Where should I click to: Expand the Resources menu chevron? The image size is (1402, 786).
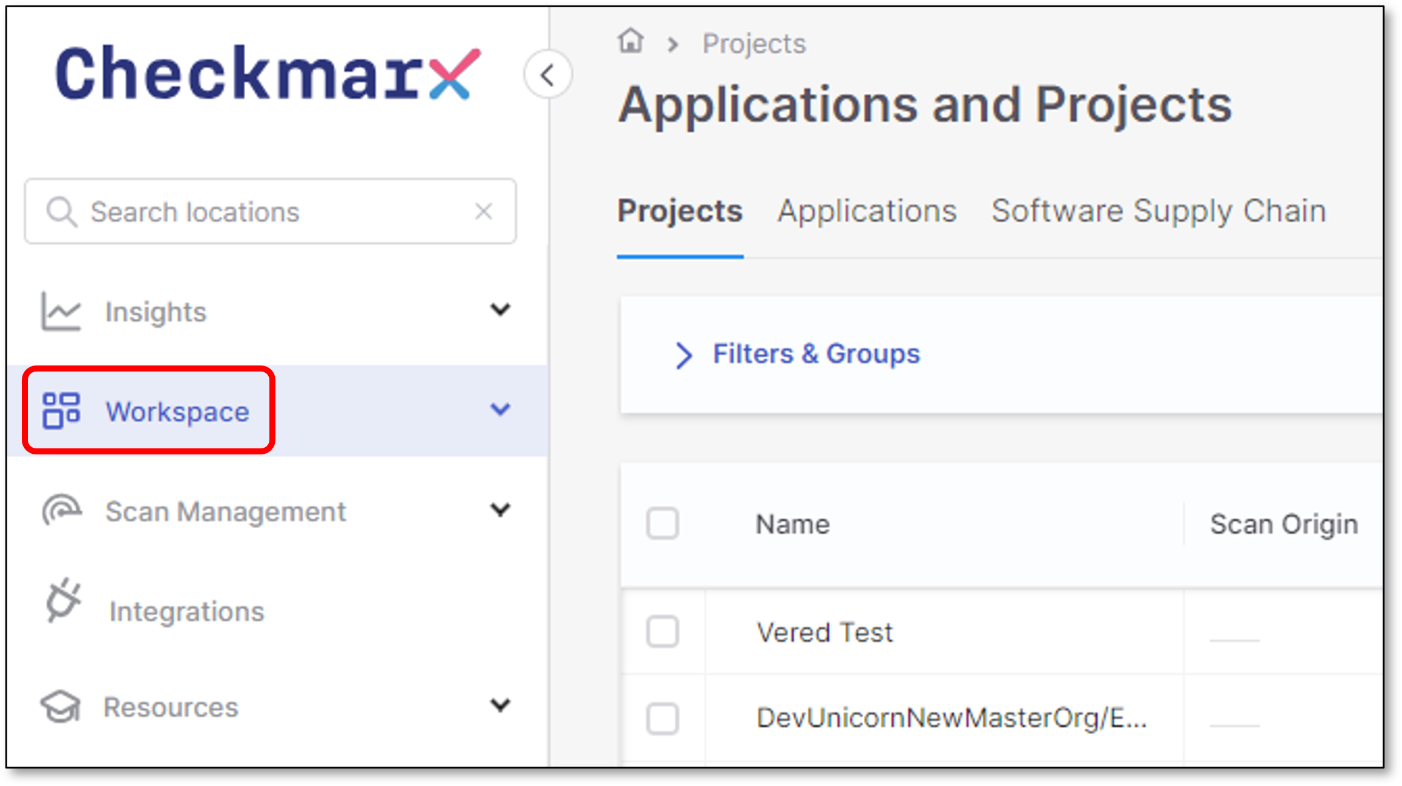tap(500, 705)
